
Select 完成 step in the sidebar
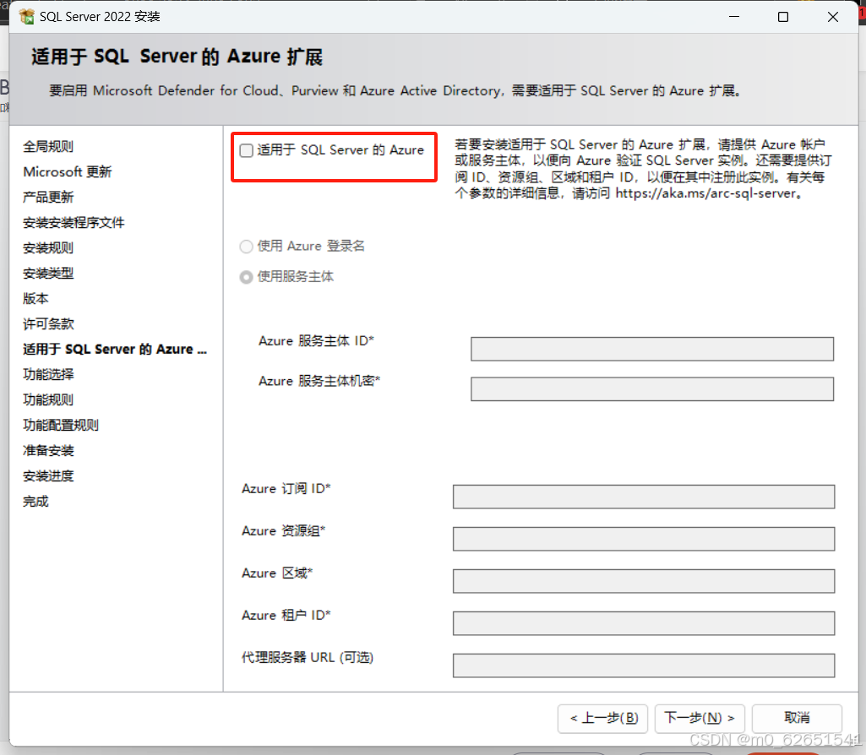tap(35, 501)
